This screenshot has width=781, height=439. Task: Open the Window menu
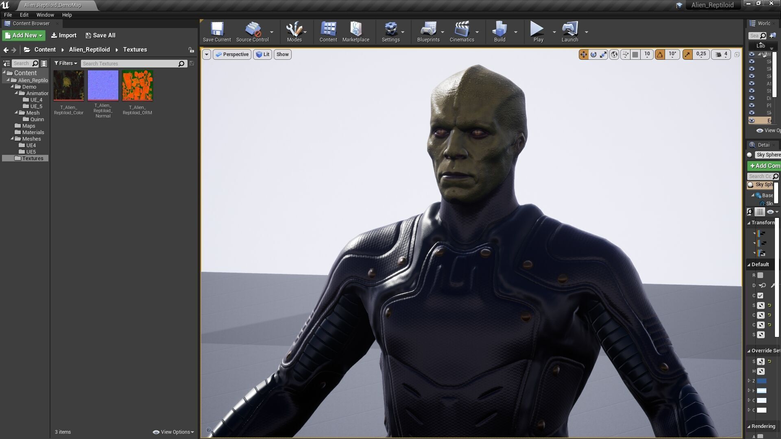pyautogui.click(x=45, y=15)
